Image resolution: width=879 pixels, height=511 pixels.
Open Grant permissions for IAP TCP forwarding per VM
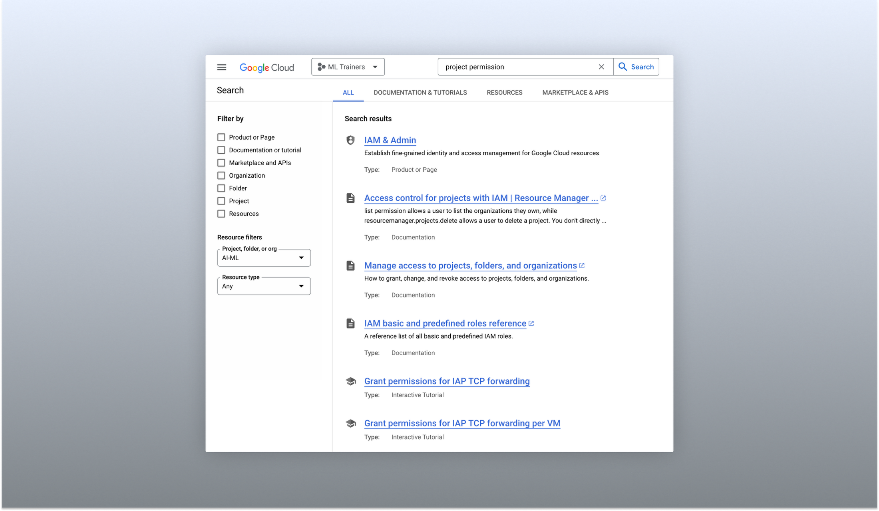(x=462, y=423)
